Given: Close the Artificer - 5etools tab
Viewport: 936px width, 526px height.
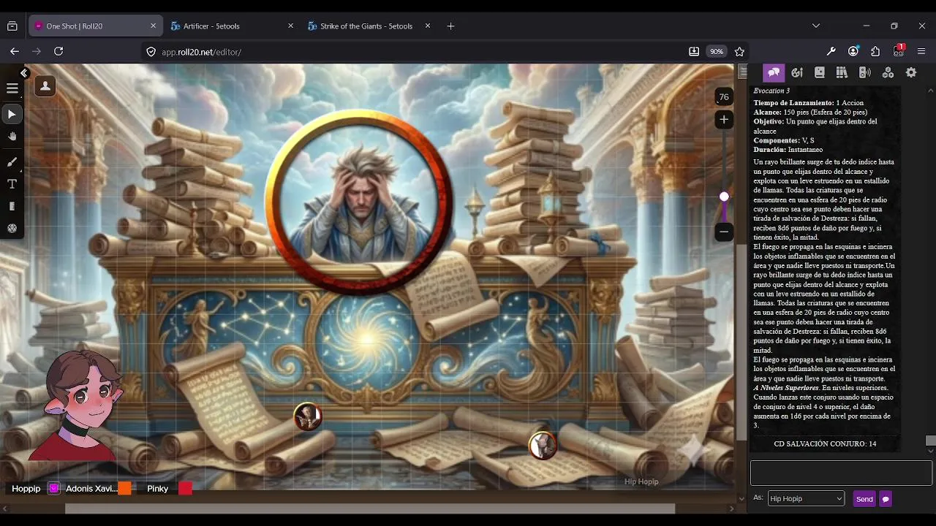Looking at the screenshot, I should tap(290, 26).
